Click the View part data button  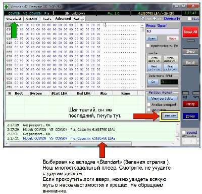pos(162,98)
